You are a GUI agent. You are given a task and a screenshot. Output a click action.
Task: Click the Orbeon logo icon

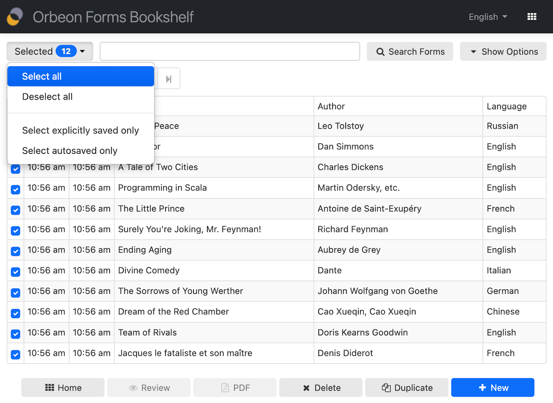[15, 17]
